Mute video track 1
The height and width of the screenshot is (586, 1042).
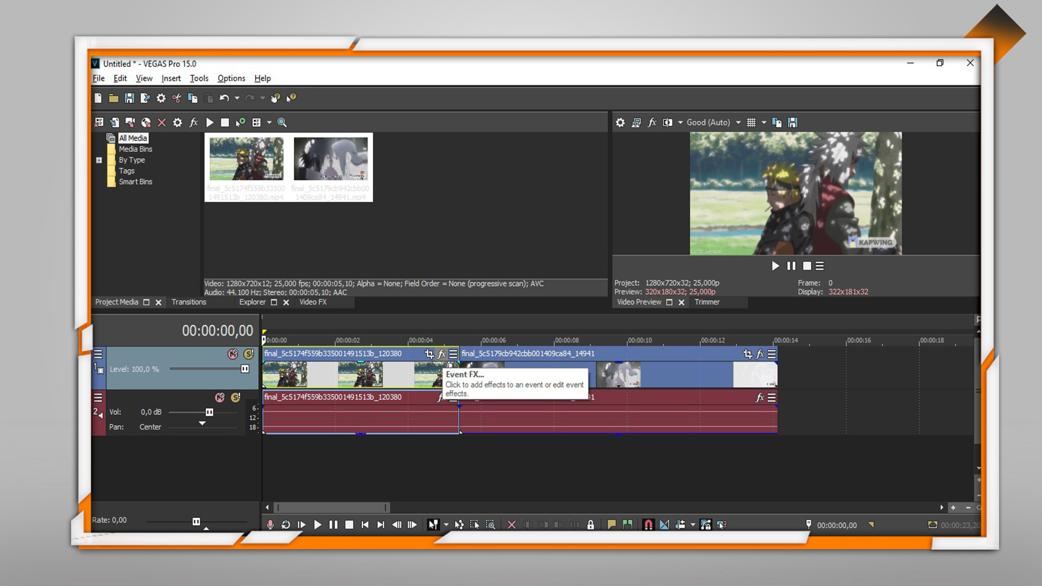tap(233, 354)
